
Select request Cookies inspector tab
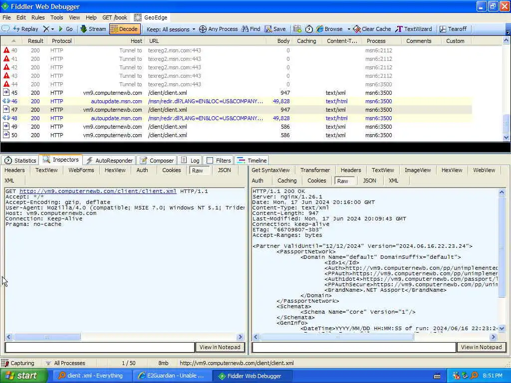pos(172,170)
